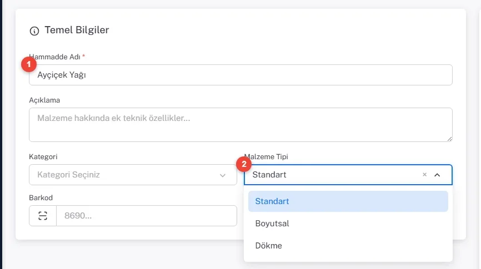Choose Boyutsal material type option
Image resolution: width=481 pixels, height=269 pixels.
(348, 224)
